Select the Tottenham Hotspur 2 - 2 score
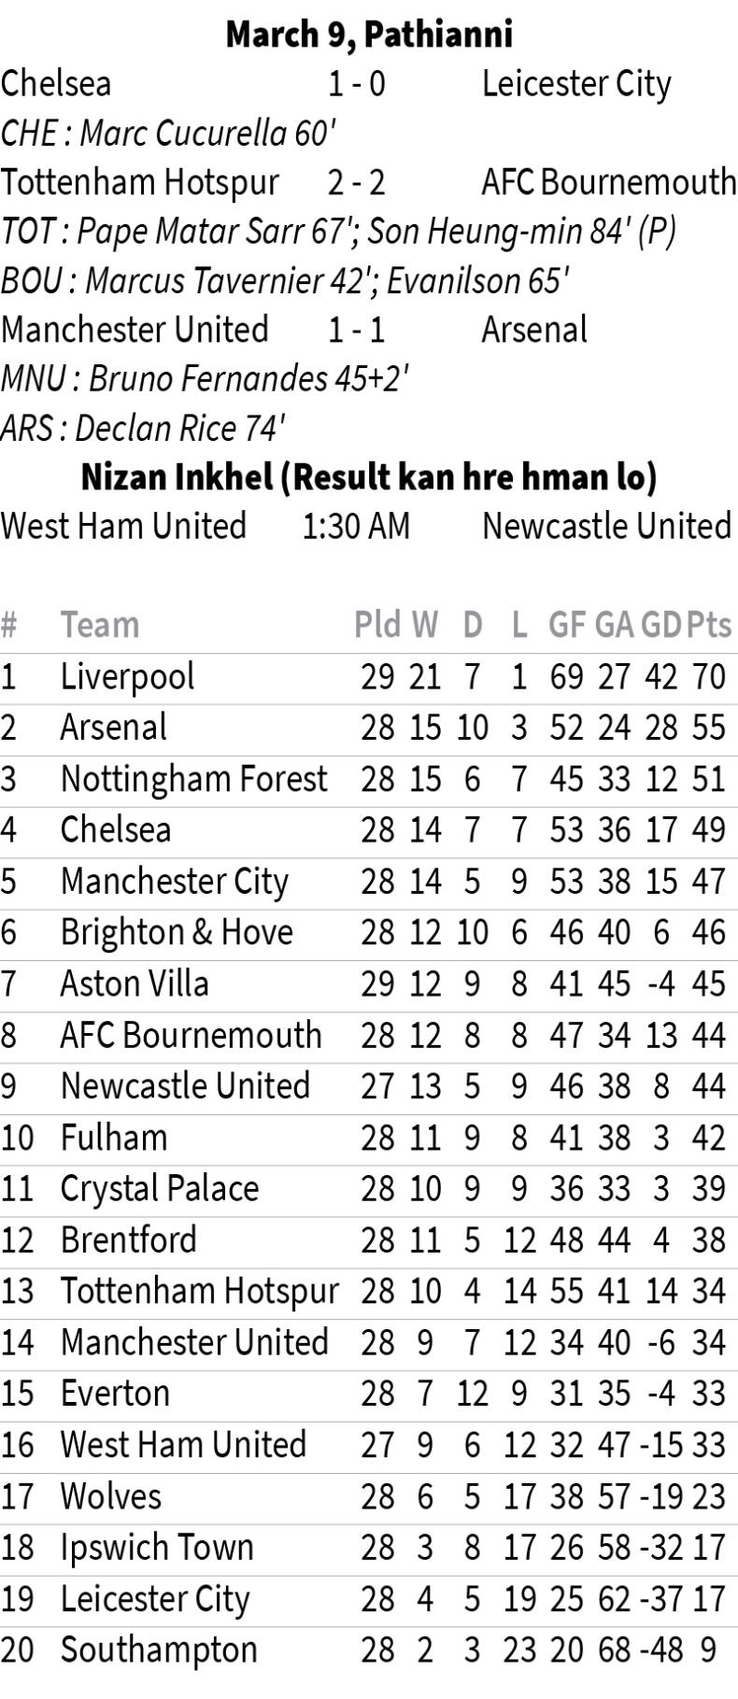The width and height of the screenshot is (738, 1699). point(356,182)
